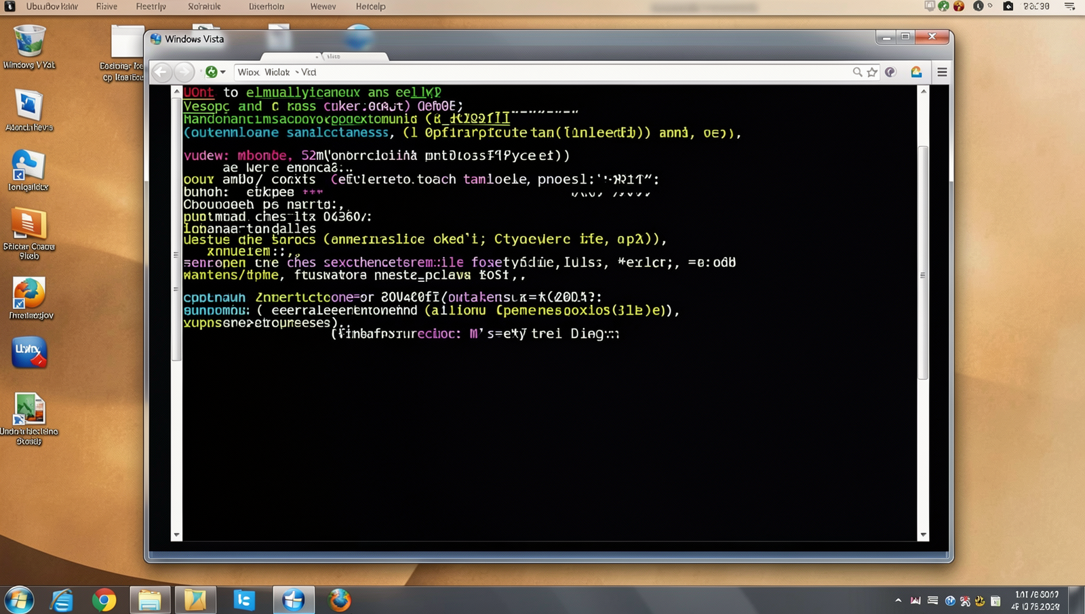Open Internet Explorer from the taskbar
Image resolution: width=1085 pixels, height=614 pixels.
coord(62,600)
